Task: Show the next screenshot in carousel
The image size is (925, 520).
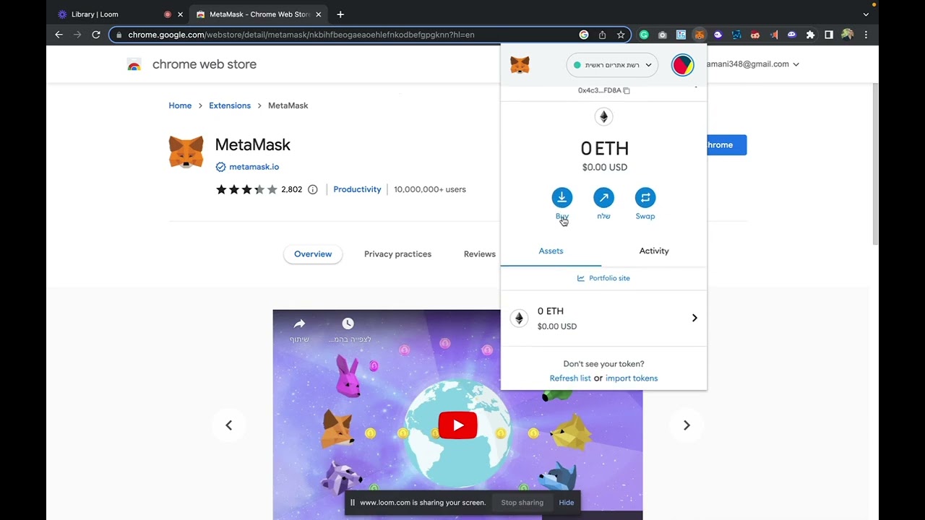Action: tap(687, 425)
